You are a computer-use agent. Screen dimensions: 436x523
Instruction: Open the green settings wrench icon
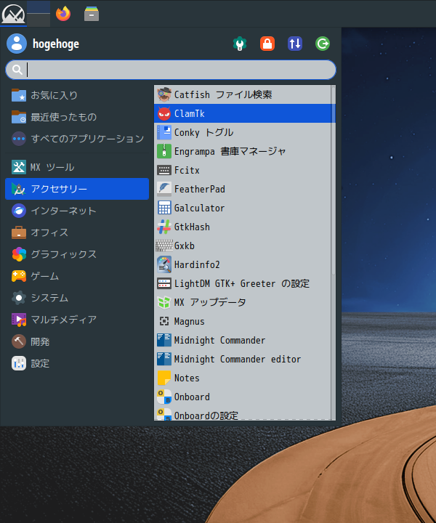point(240,44)
